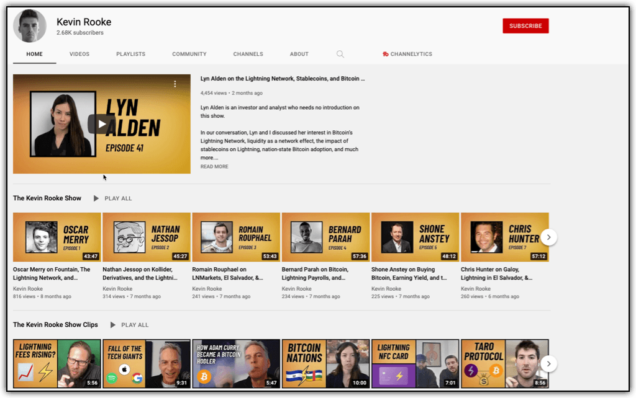Open How Adam Curry Became a Bitcoin Hodler clip

236,363
